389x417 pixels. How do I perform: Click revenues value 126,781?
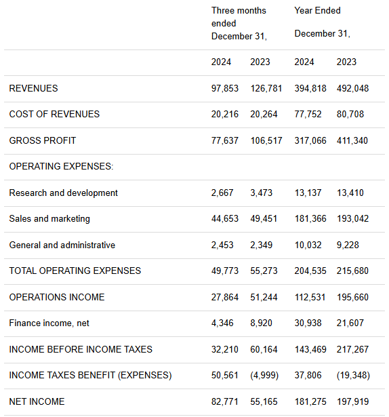coord(266,88)
